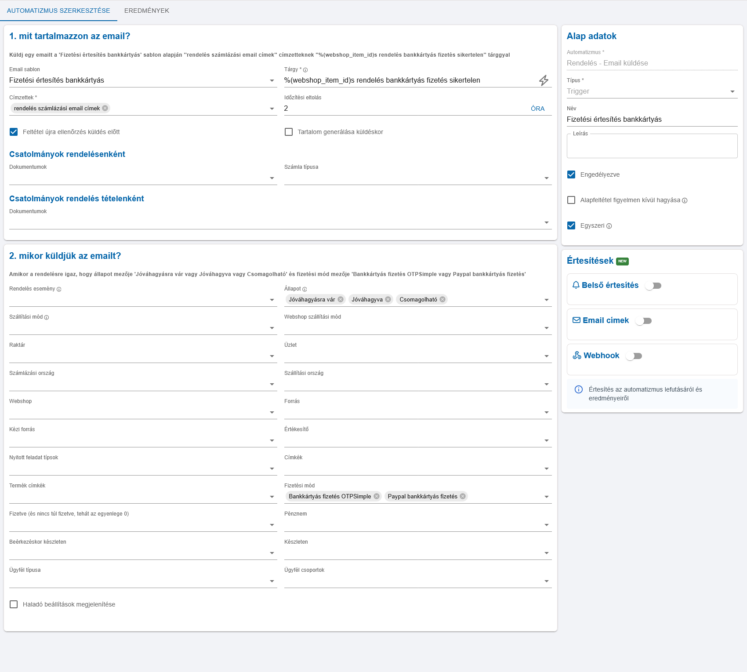Viewport: 747px width, 672px height.
Task: Click into the Tárgy subject input
Action: tap(410, 80)
